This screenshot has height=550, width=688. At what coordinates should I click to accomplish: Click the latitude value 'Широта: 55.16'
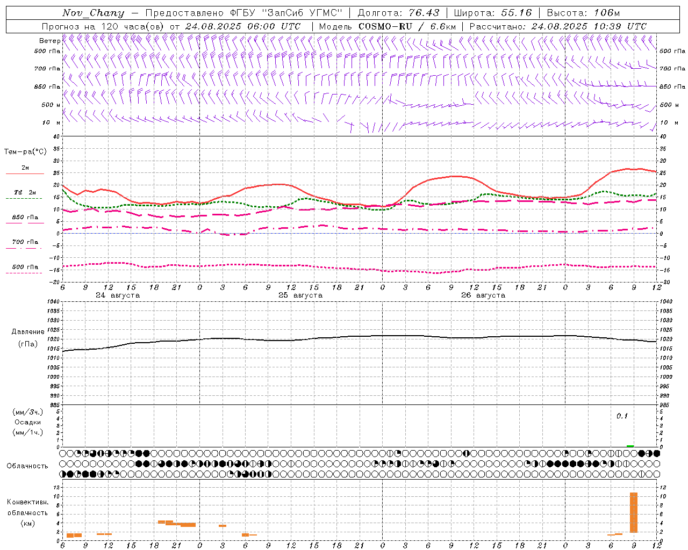click(493, 13)
